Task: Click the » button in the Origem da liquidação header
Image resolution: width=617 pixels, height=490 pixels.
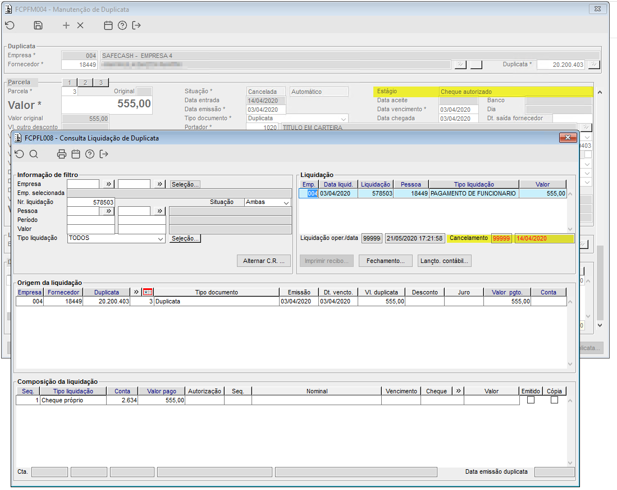Action: pyautogui.click(x=136, y=292)
